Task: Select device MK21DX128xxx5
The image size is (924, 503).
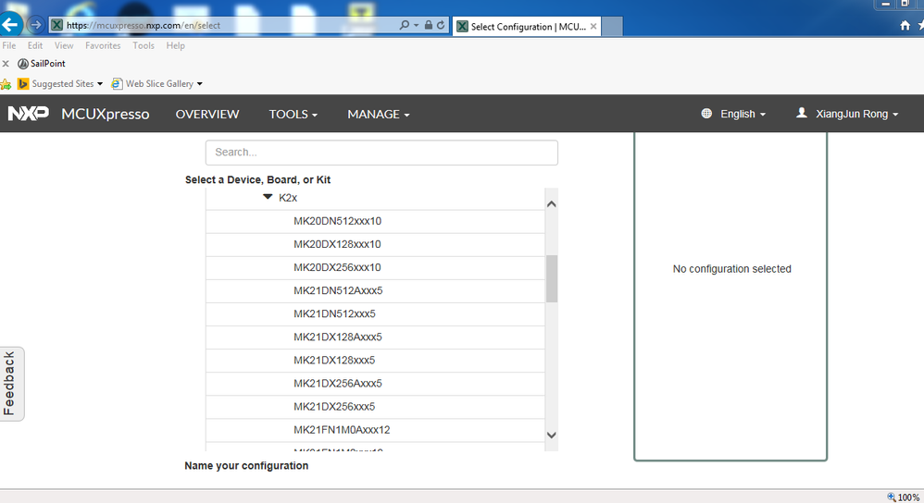Action: pos(375,361)
